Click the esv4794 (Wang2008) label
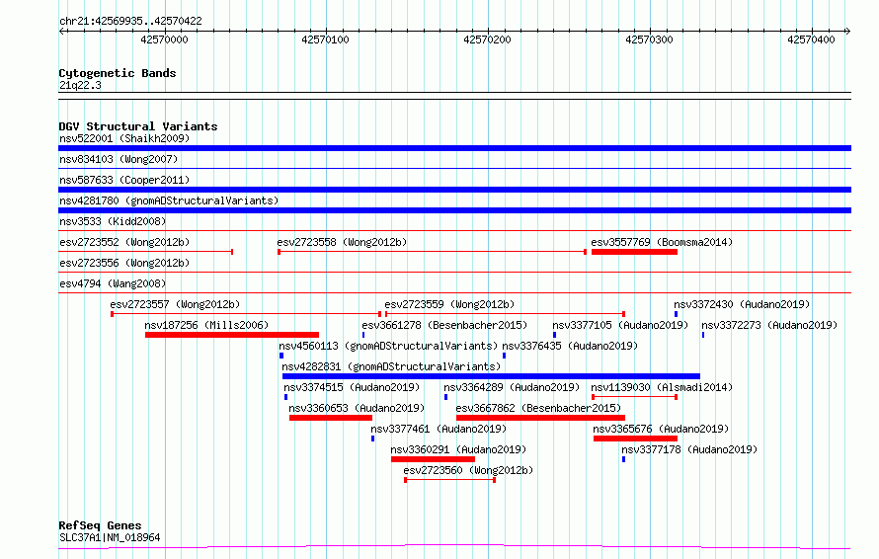 113,283
